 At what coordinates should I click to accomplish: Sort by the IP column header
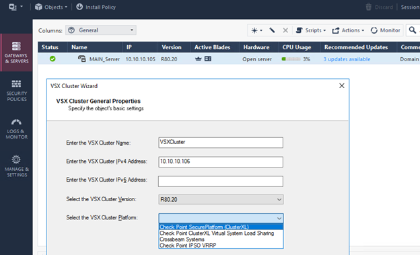[x=140, y=47]
